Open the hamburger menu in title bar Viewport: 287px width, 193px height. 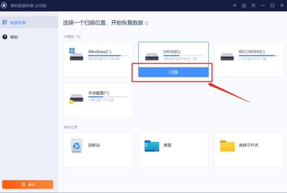click(x=253, y=5)
